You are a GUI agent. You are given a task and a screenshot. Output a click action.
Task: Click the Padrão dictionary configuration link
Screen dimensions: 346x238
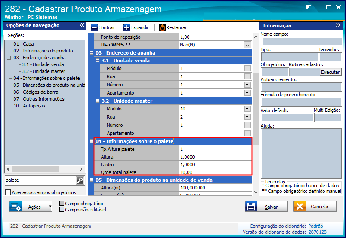(x=315, y=226)
